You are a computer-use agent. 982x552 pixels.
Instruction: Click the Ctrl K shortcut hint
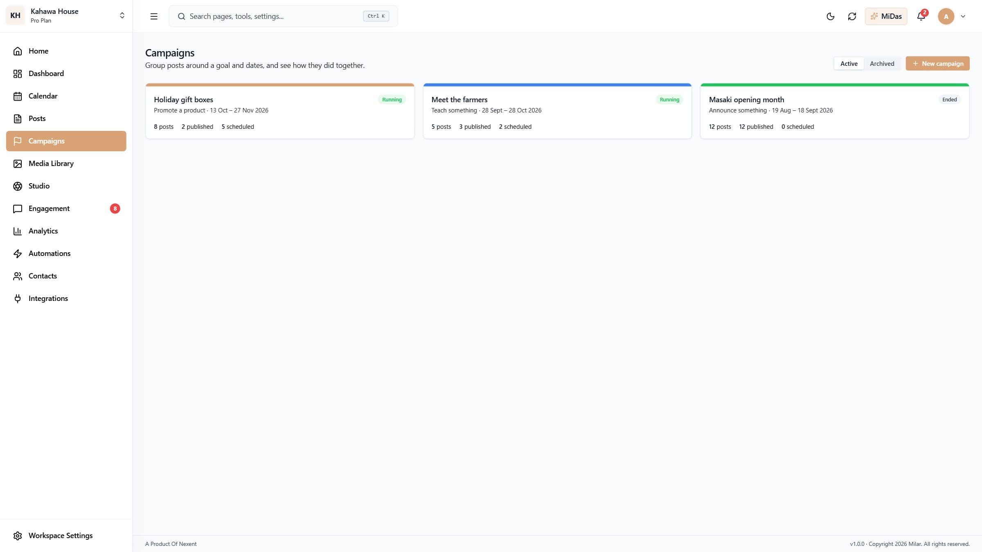pos(376,16)
